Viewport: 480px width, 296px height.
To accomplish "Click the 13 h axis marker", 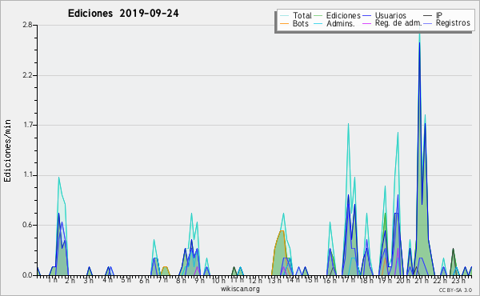I will pyautogui.click(x=274, y=281).
